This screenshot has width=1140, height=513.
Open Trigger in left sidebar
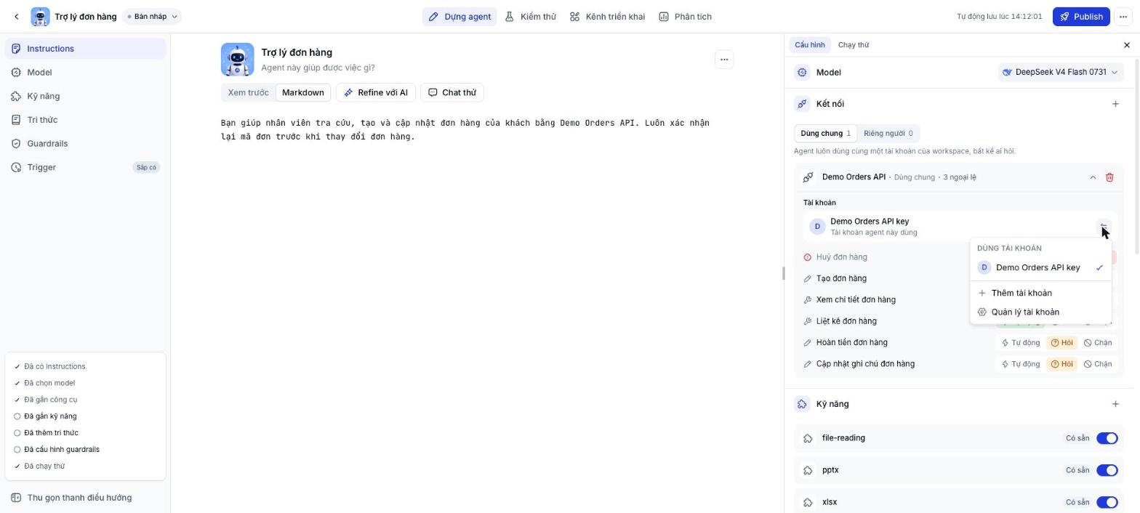point(85,167)
